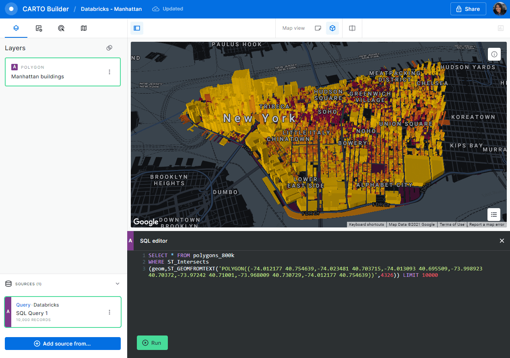Open the basemap list selector on the map
510x358 pixels.
point(493,215)
